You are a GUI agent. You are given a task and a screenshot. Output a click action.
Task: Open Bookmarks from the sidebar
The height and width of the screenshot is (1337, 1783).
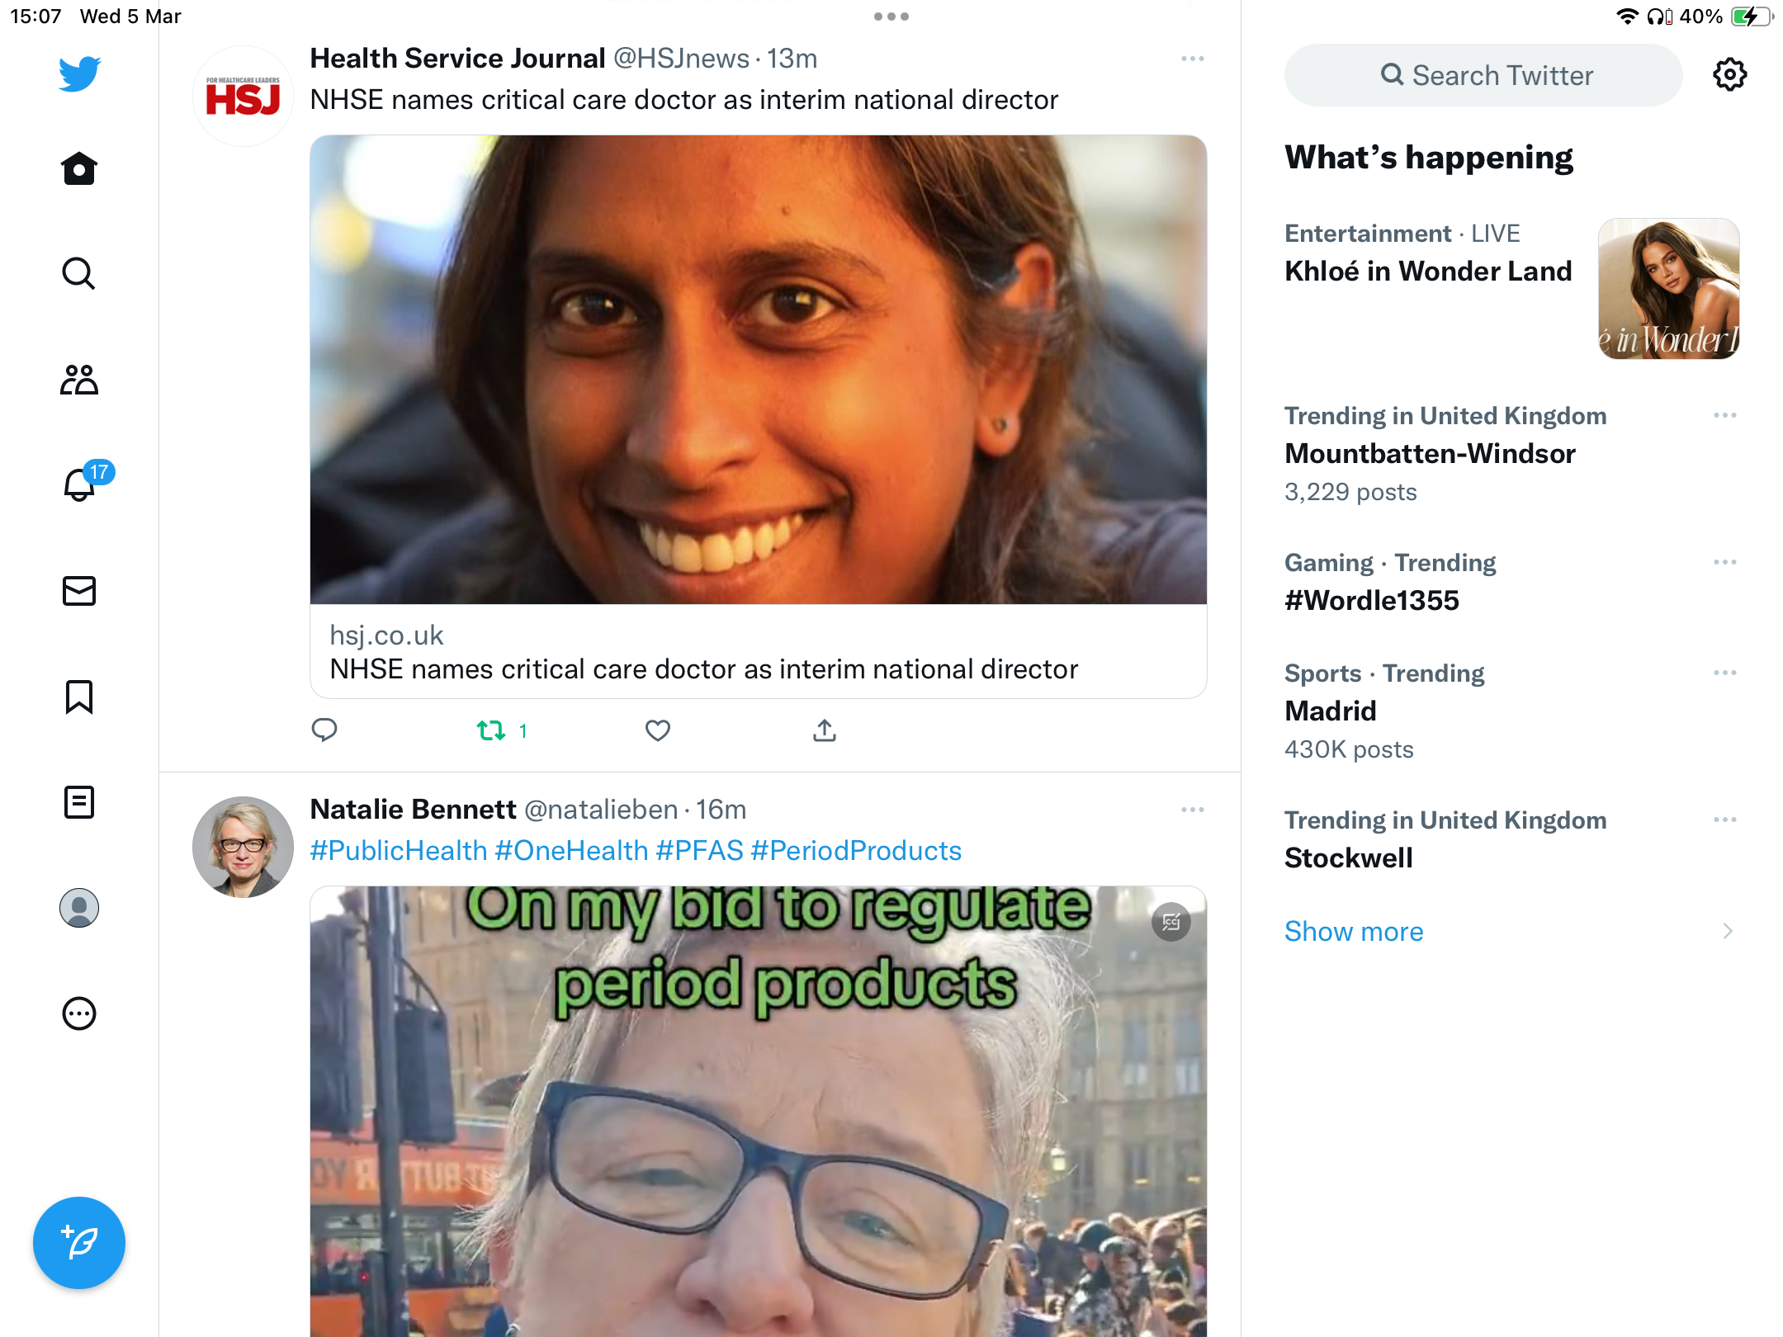(79, 697)
